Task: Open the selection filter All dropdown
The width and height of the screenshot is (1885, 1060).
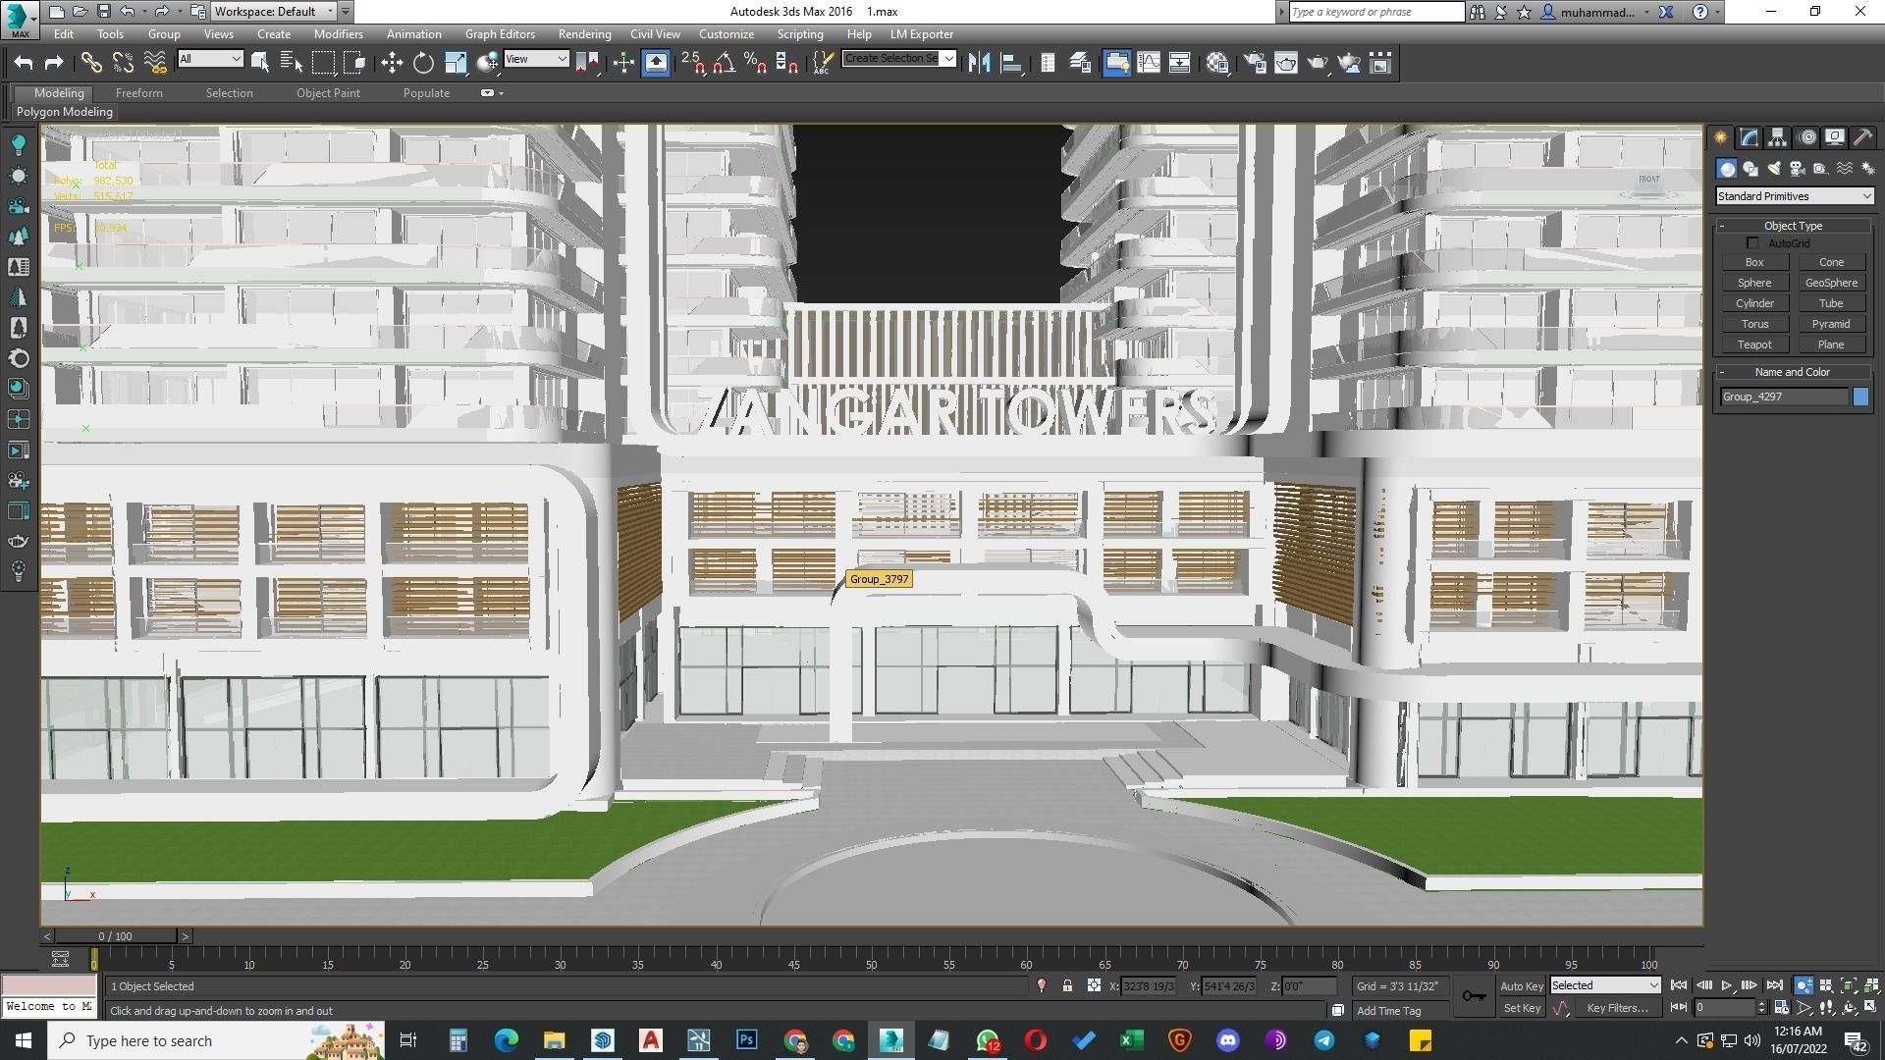Action: coord(210,59)
